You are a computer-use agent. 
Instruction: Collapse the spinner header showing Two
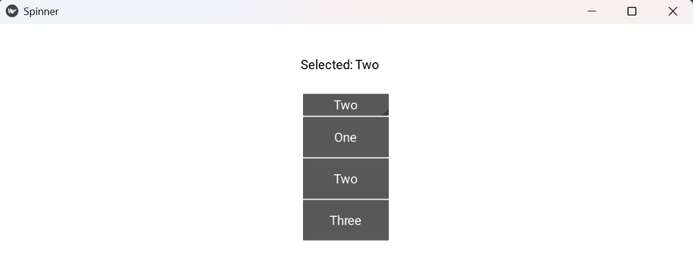pyautogui.click(x=345, y=105)
